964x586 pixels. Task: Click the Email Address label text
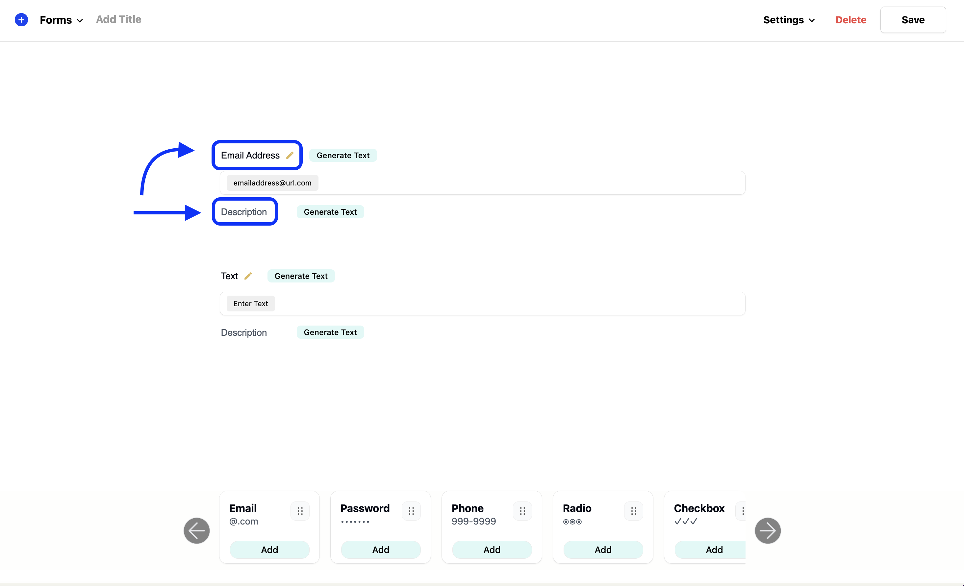tap(250, 156)
